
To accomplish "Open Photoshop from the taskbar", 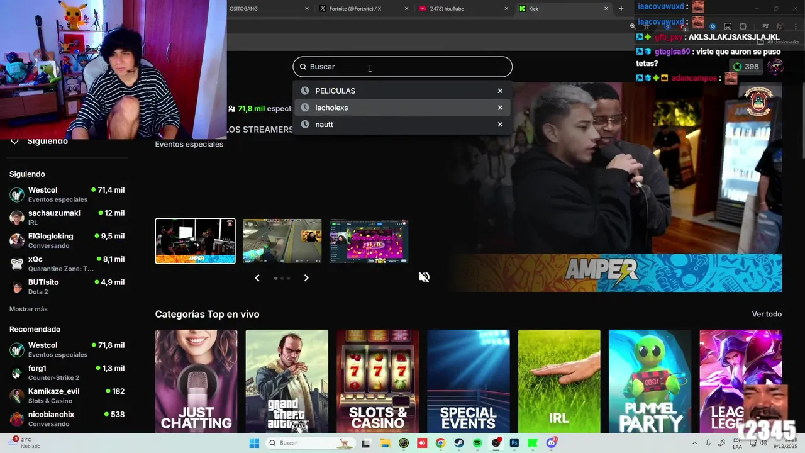I will pyautogui.click(x=514, y=443).
